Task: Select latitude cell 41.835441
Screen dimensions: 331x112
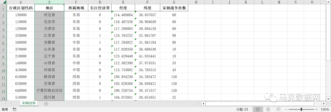Action: [147, 56]
